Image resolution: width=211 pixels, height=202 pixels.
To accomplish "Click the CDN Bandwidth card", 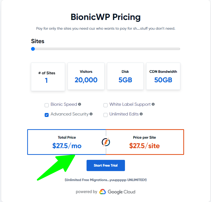I will 163,76.
